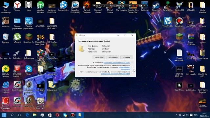The width and height of the screenshot is (210, 118).
Task: Open the Корзина recycle bin icon
Action: (6, 38)
